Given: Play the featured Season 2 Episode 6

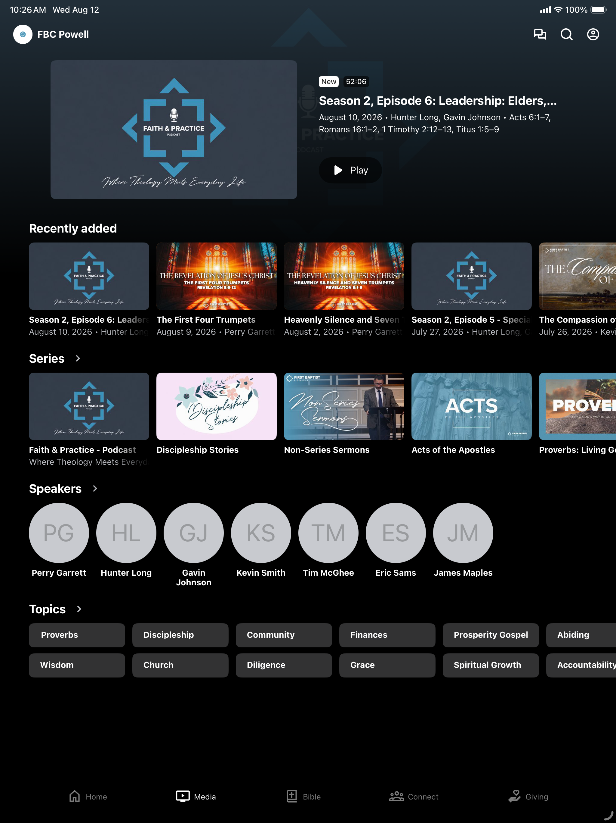Looking at the screenshot, I should tap(350, 170).
